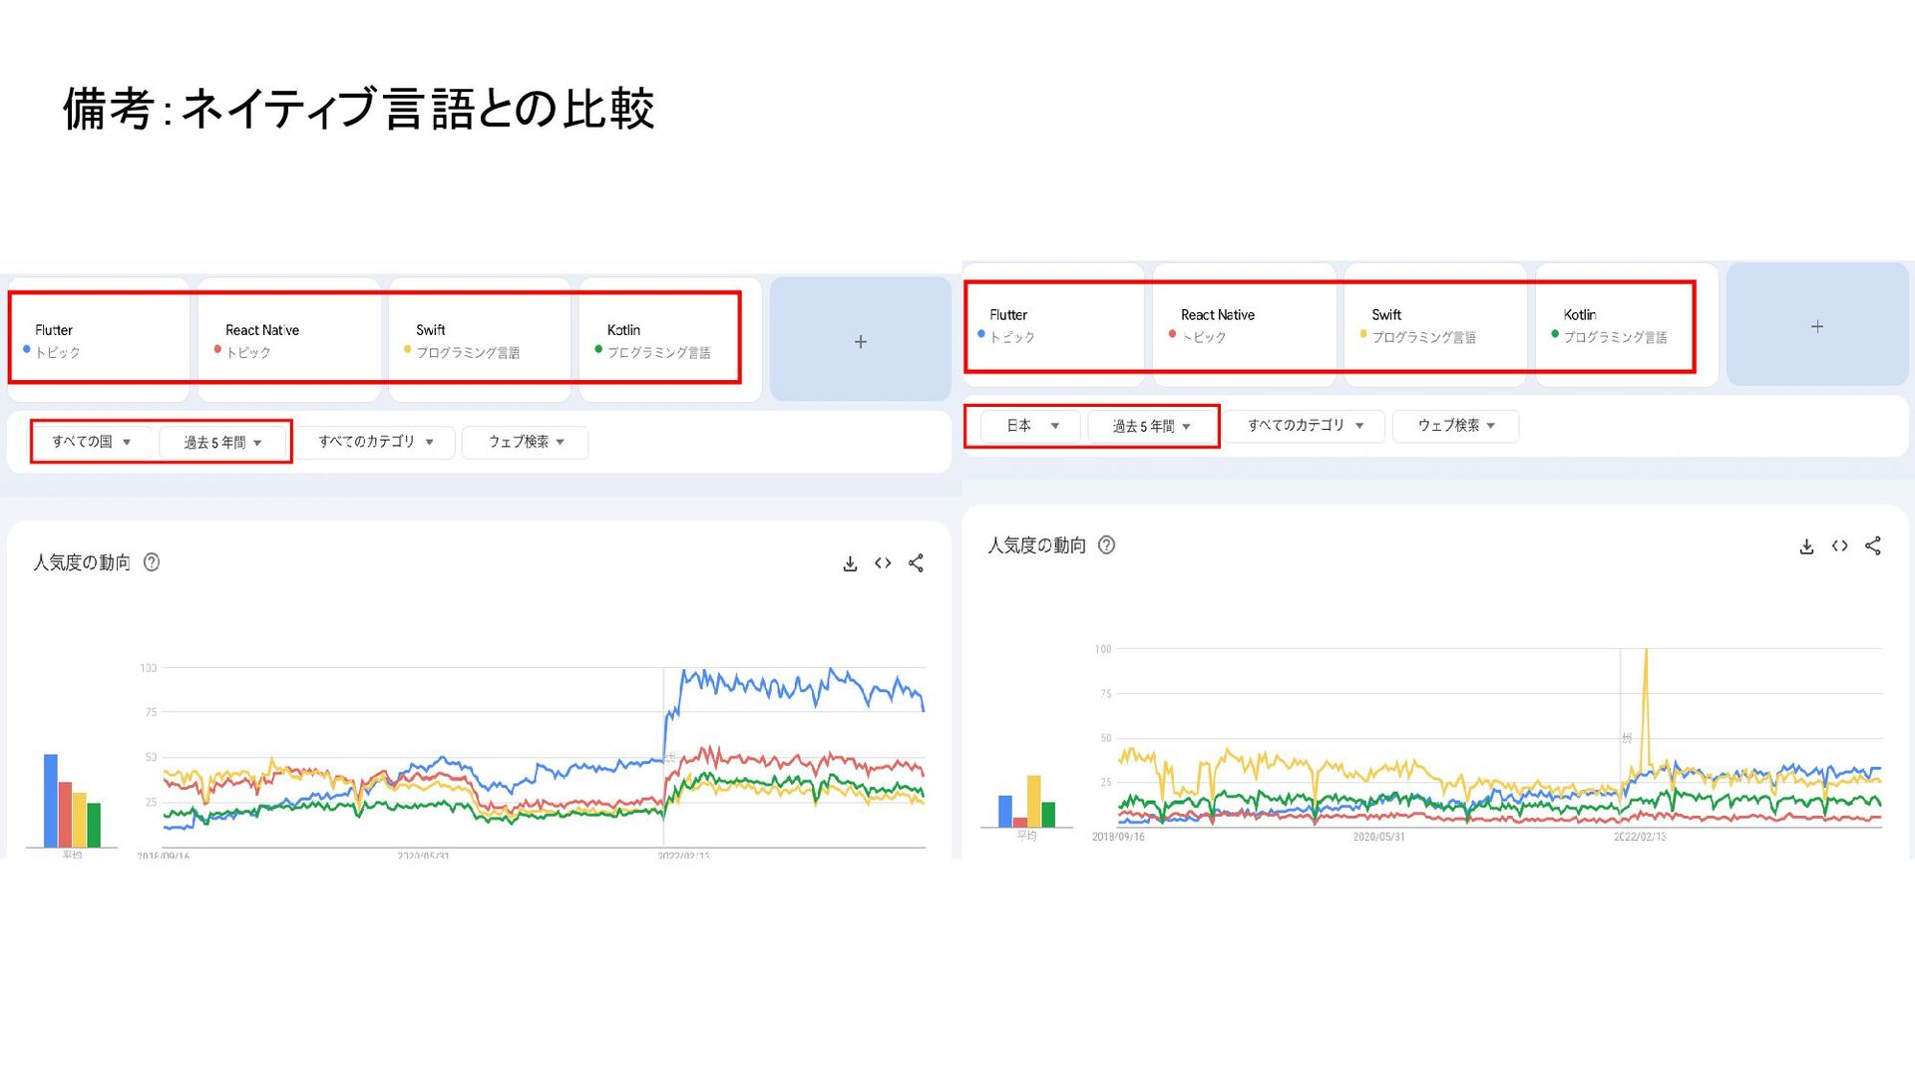Click the right chart's note marker at 2022

pos(1627,738)
